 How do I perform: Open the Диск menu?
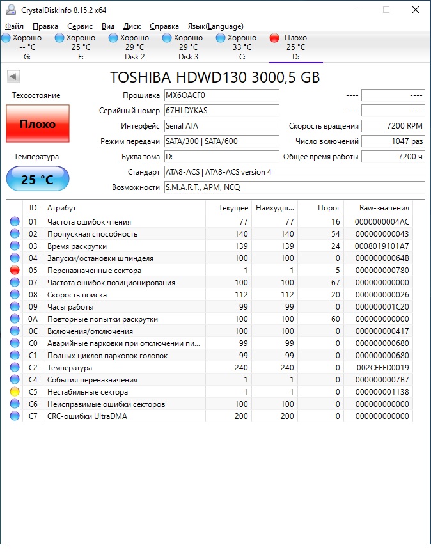(x=132, y=26)
